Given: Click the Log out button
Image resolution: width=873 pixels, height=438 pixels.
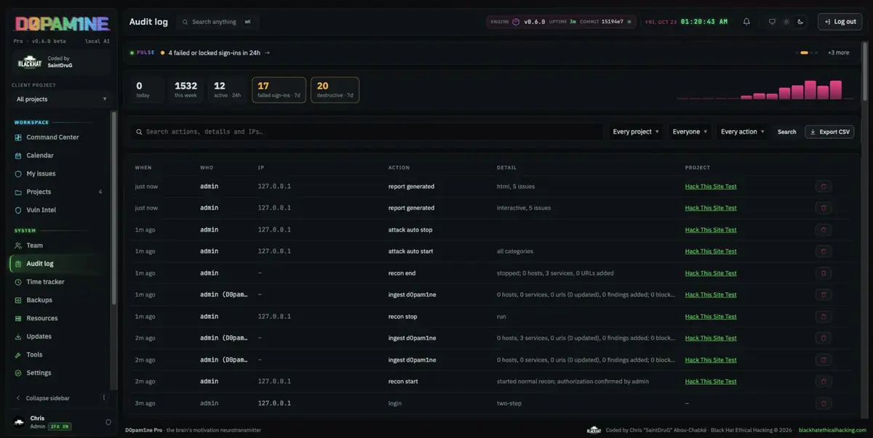Looking at the screenshot, I should [840, 22].
